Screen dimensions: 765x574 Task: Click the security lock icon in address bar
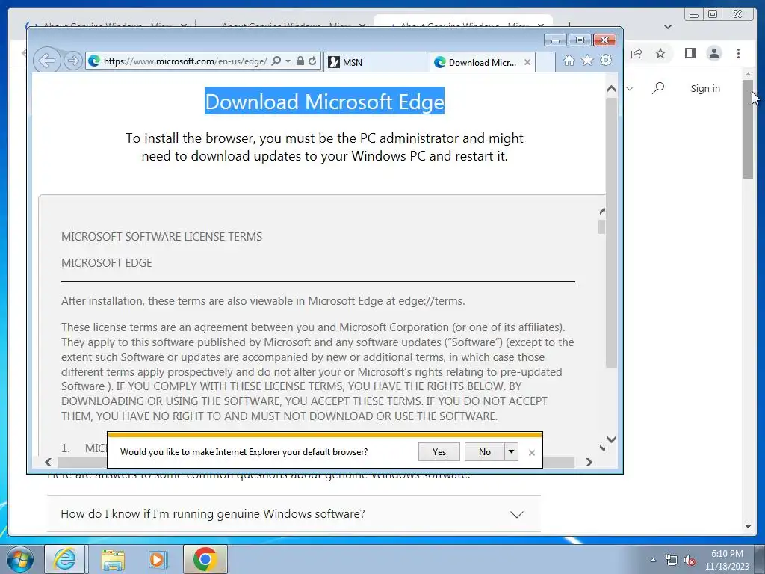(300, 61)
